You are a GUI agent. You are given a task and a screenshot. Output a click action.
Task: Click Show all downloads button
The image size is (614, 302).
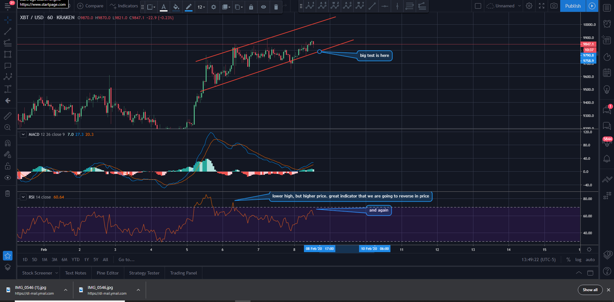(x=590, y=290)
